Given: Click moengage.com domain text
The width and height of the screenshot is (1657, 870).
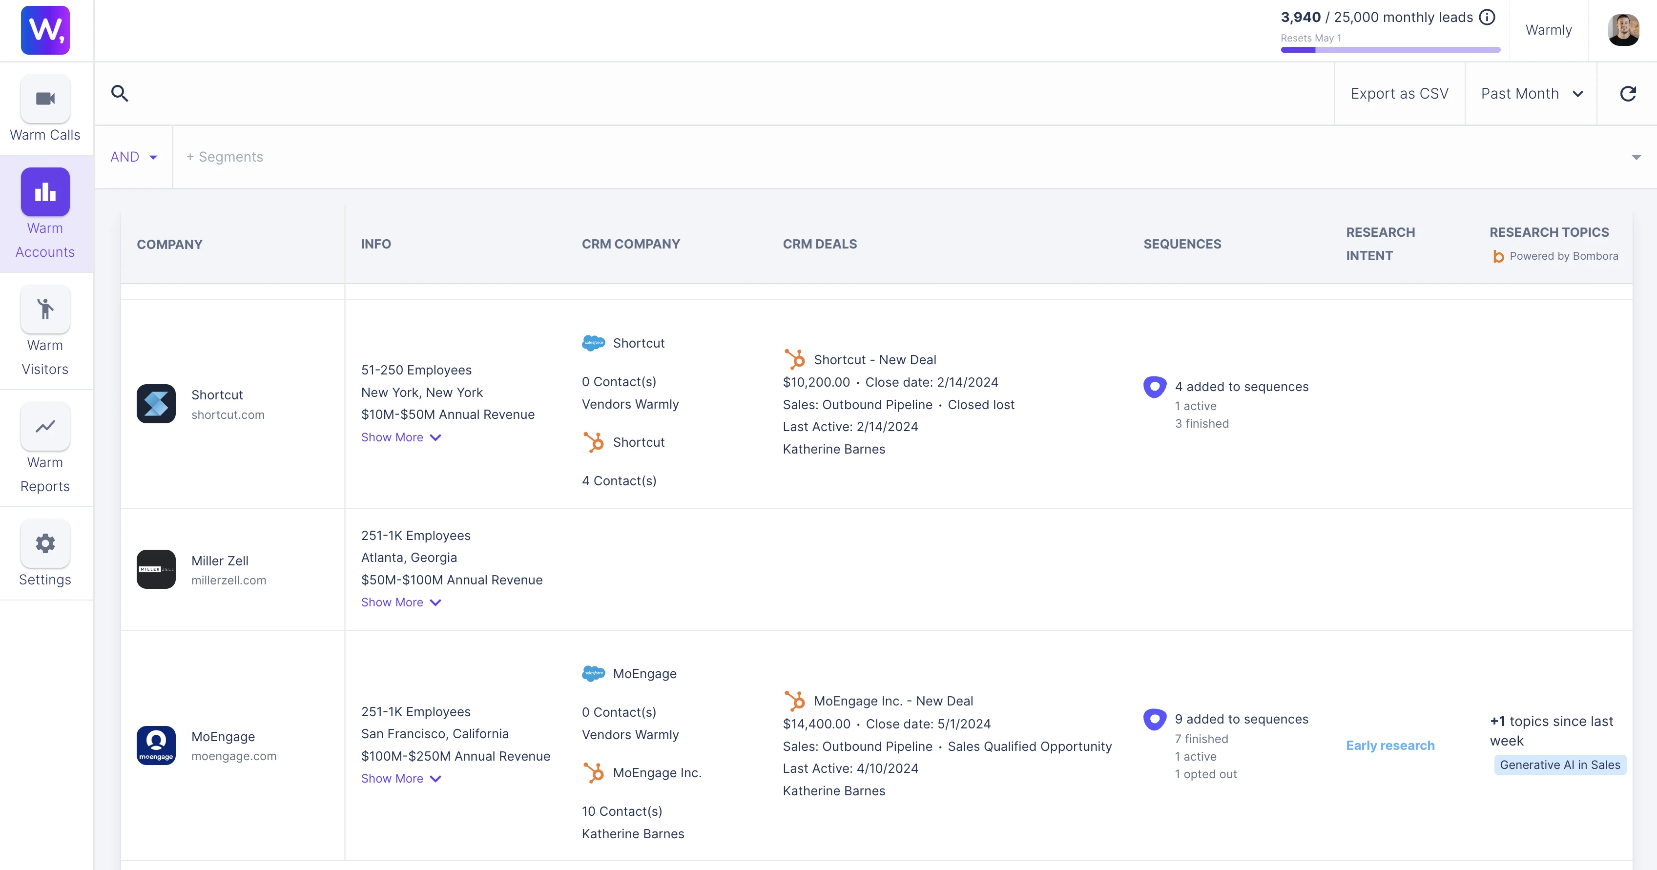Looking at the screenshot, I should click(x=233, y=756).
